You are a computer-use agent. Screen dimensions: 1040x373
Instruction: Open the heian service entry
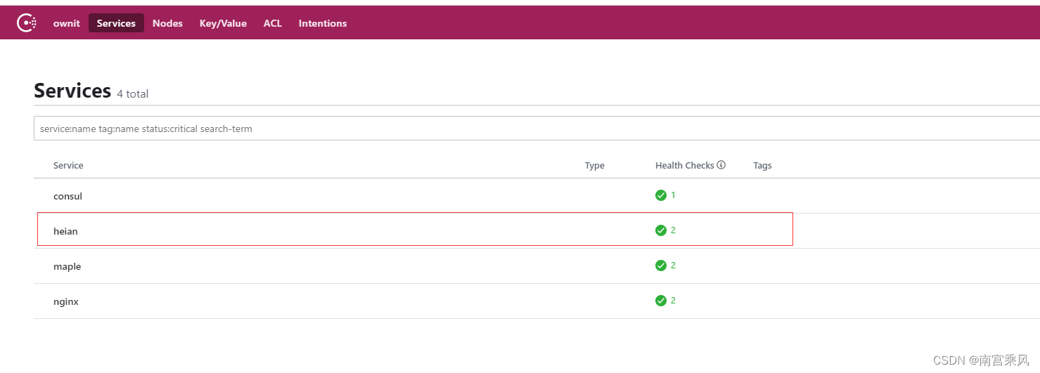(x=65, y=231)
